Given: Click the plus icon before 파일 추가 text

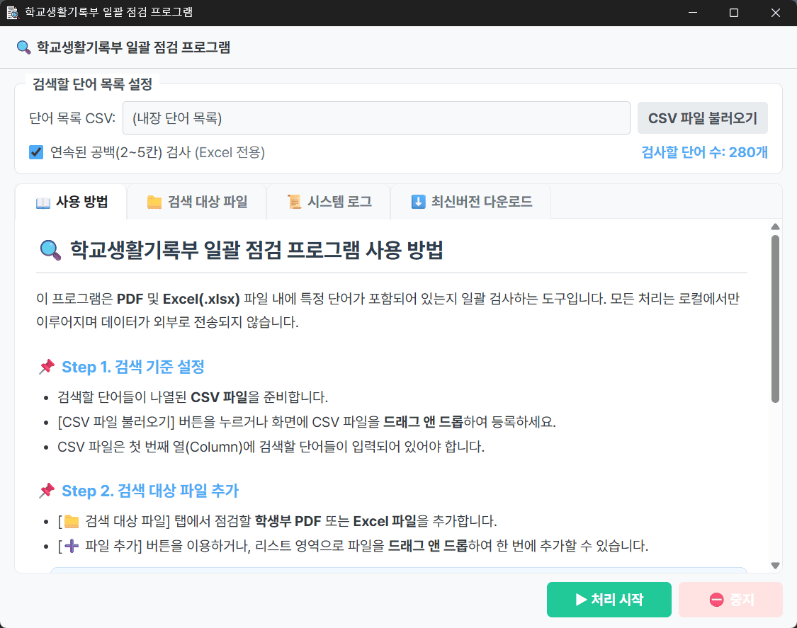Looking at the screenshot, I should [72, 546].
